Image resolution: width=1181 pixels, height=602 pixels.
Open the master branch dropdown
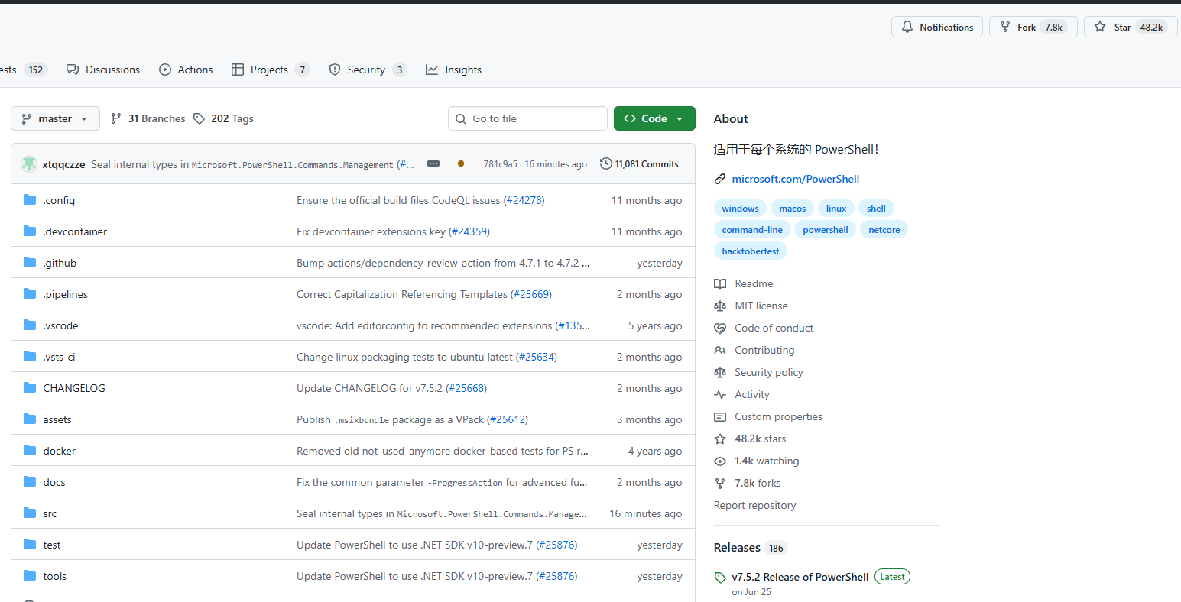click(x=55, y=118)
